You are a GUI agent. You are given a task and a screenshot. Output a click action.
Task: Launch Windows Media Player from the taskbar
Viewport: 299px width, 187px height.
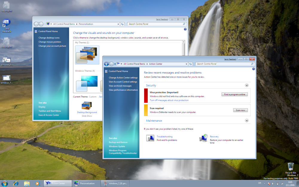pyautogui.click(x=37, y=184)
